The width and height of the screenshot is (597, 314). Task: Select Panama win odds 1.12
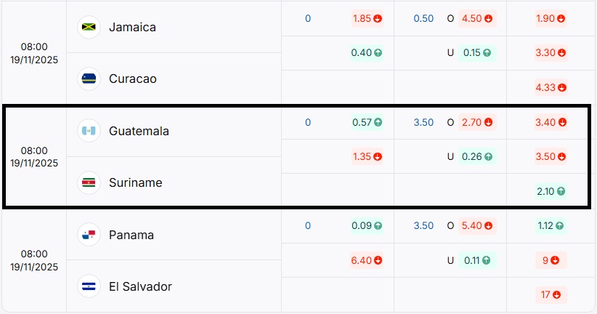coord(550,226)
